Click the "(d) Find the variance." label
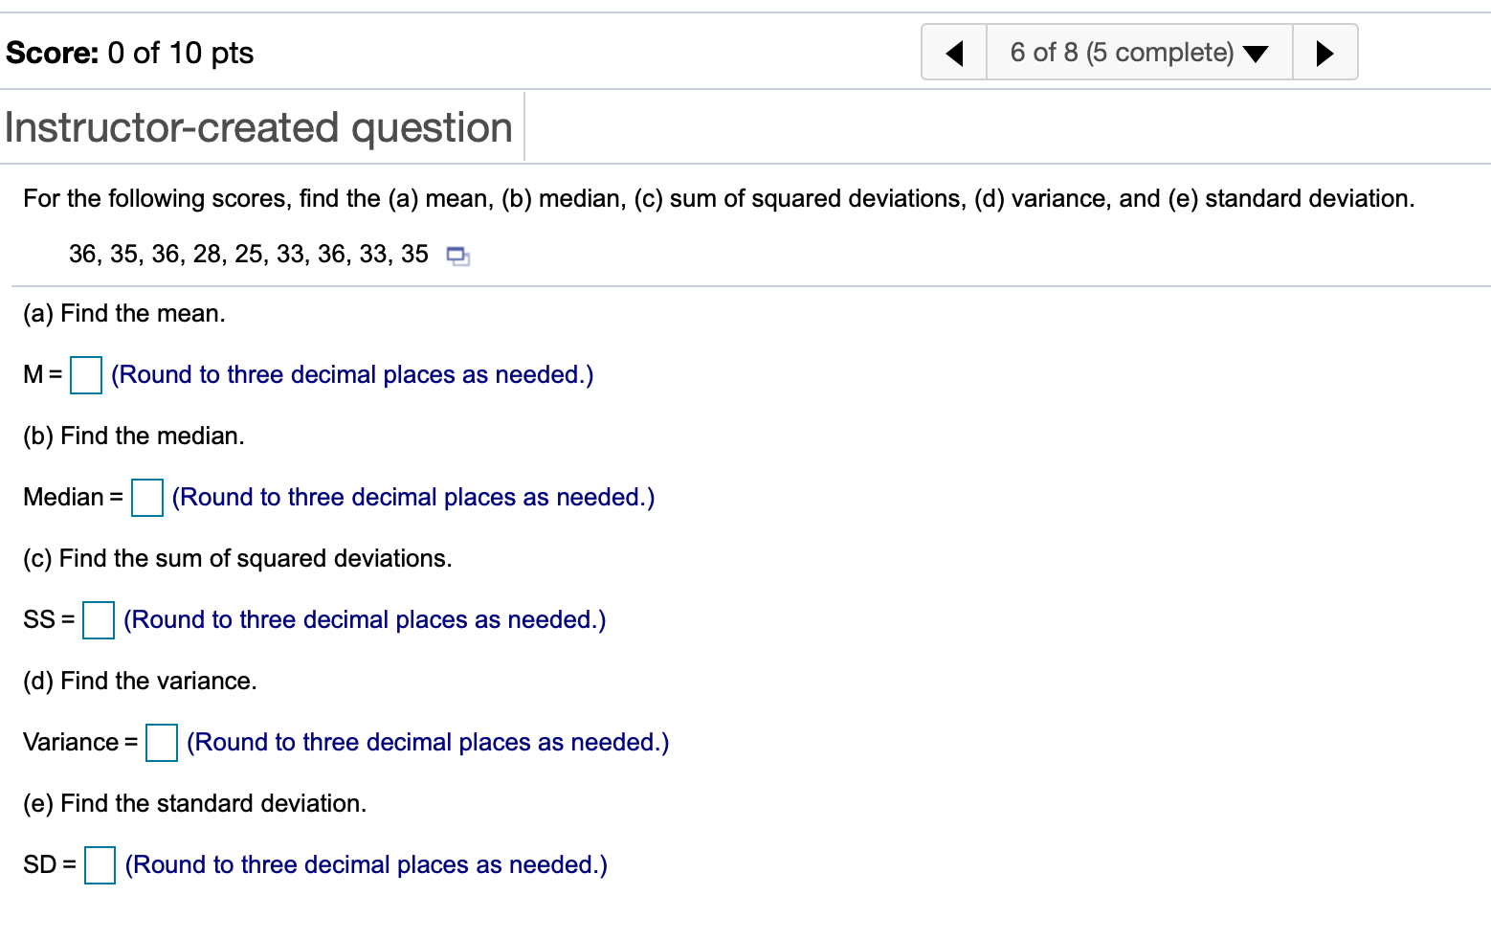The height and width of the screenshot is (940, 1491). tap(140, 681)
